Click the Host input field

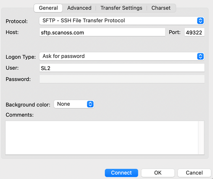[102, 32]
